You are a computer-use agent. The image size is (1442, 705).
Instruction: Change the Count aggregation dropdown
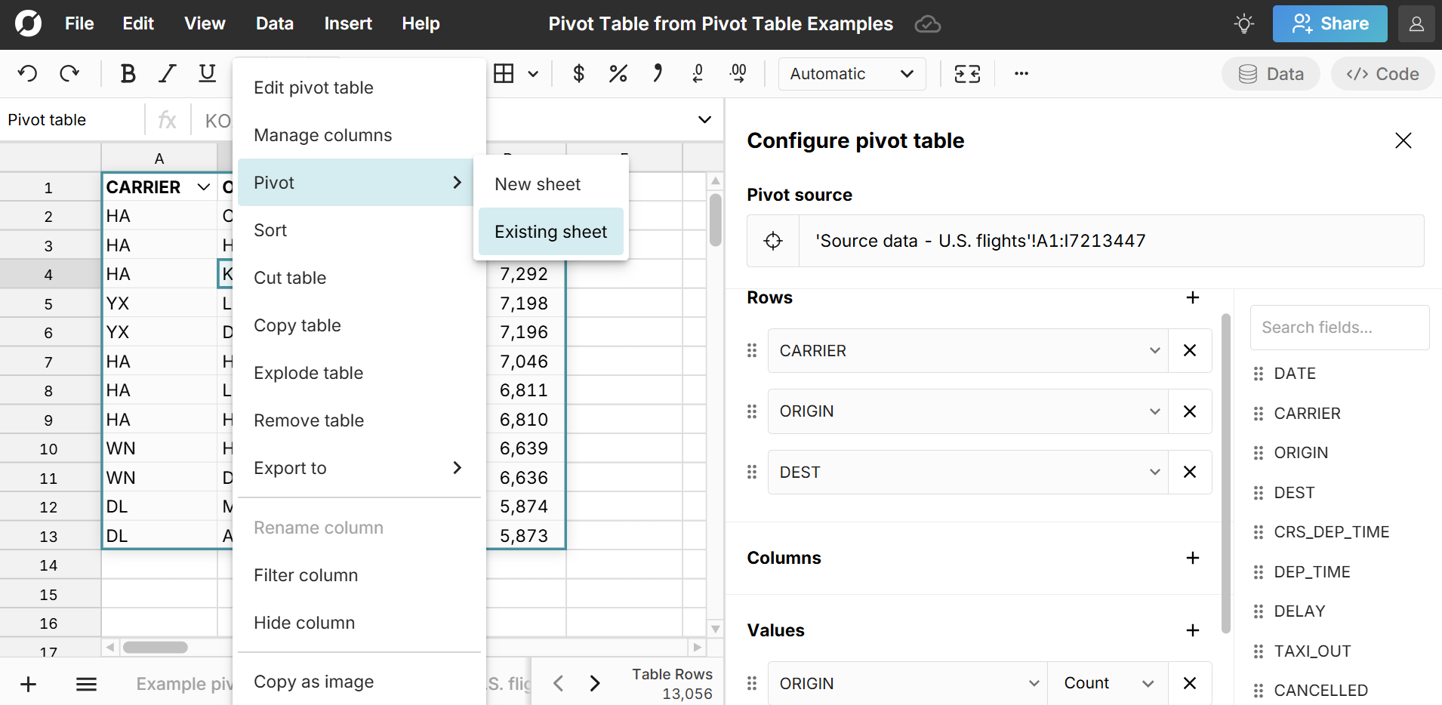[x=1108, y=682]
